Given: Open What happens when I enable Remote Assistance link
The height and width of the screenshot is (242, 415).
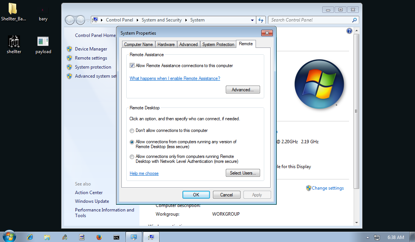Looking at the screenshot, I should 175,78.
